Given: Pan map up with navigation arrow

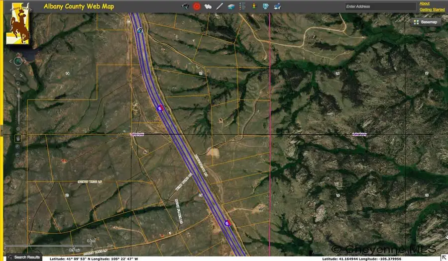Looking at the screenshot, I should 18,54.
